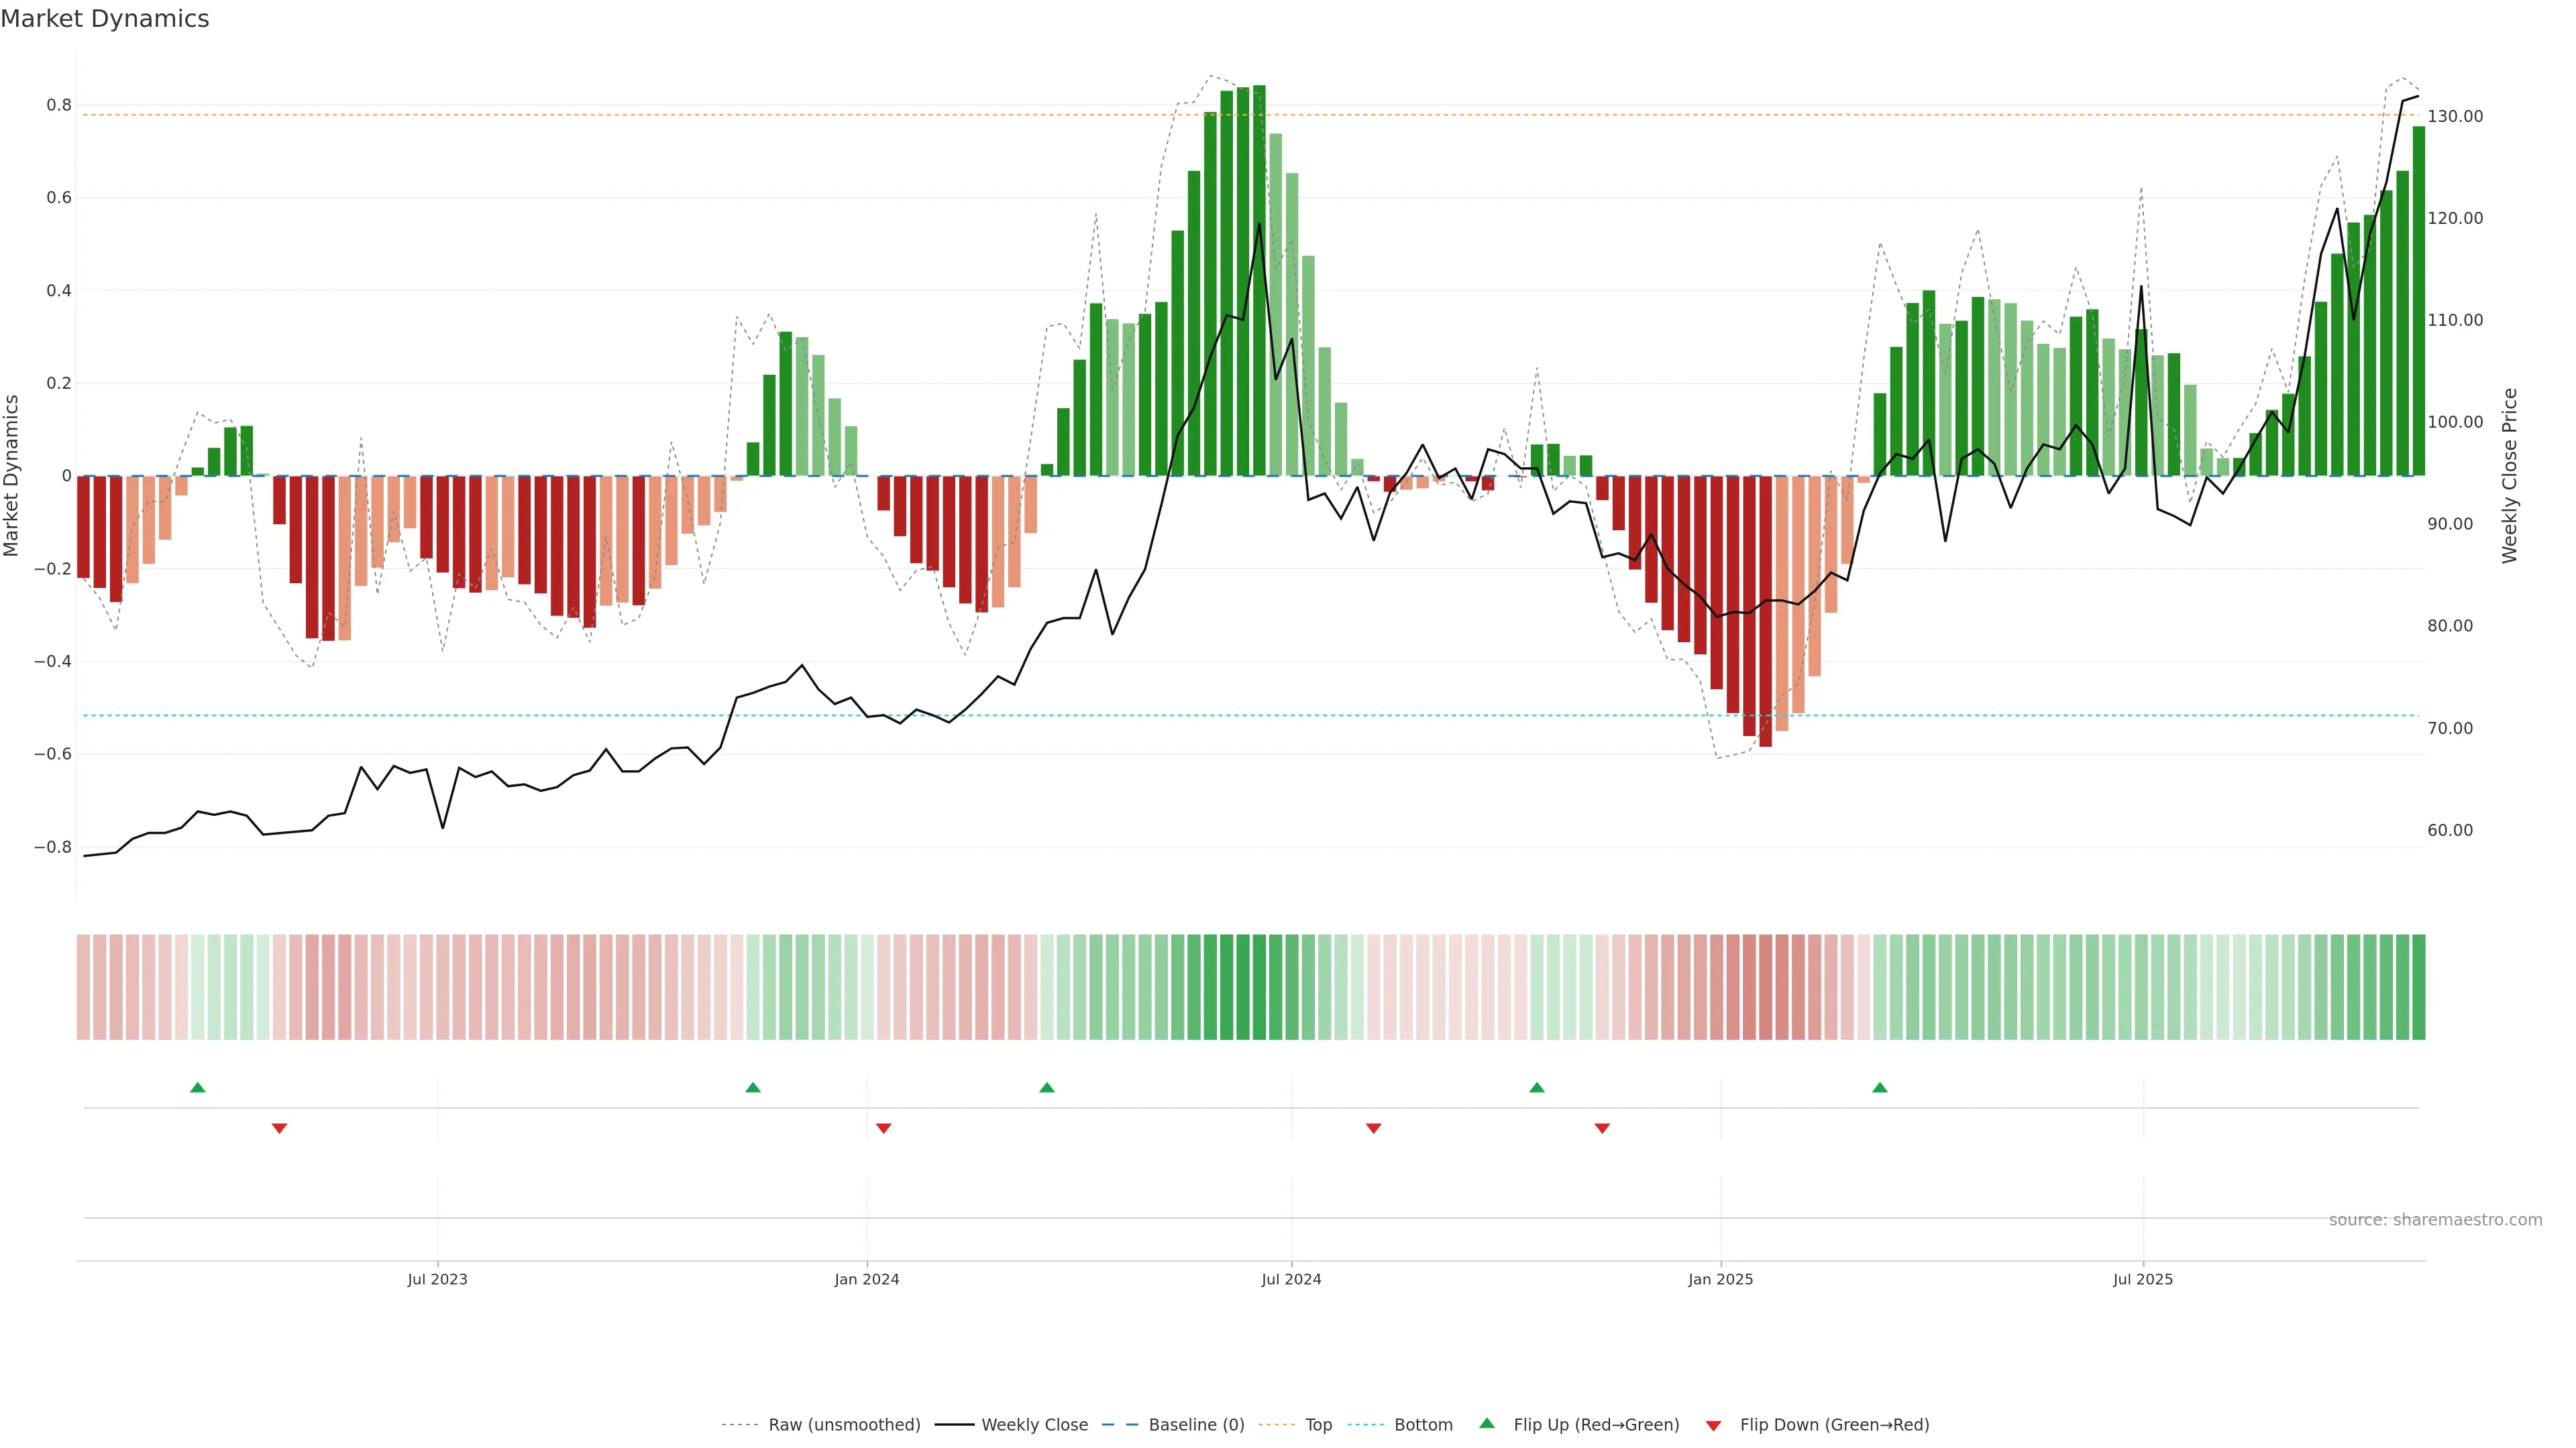
Task: Click the Flip Up legend triangle icon
Action: point(1487,1423)
